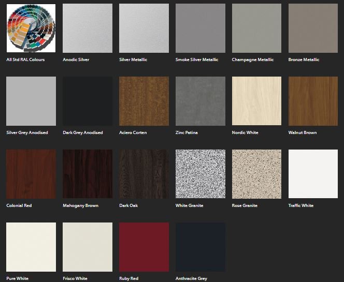This screenshot has height=282, width=344.
Task: Pick the White Granite speckled swatch
Action: pyautogui.click(x=200, y=174)
